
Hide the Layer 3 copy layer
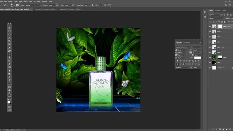pos(210,47)
